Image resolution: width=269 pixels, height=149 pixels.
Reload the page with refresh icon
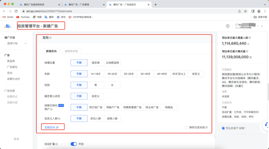tap(16, 11)
